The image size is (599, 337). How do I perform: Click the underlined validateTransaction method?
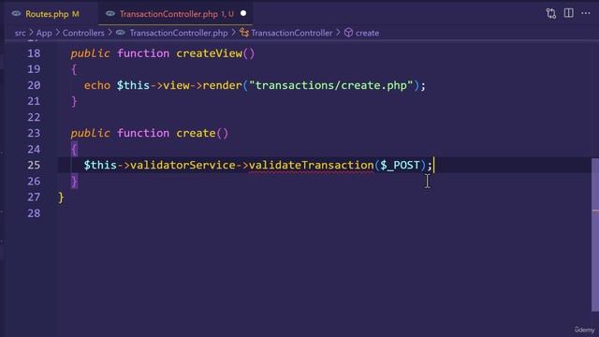coord(312,165)
